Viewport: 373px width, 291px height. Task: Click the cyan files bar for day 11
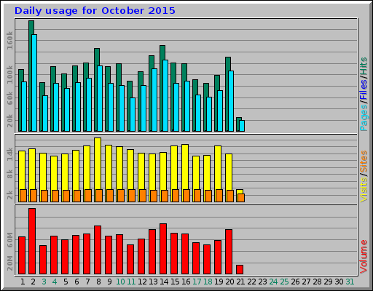133,114
